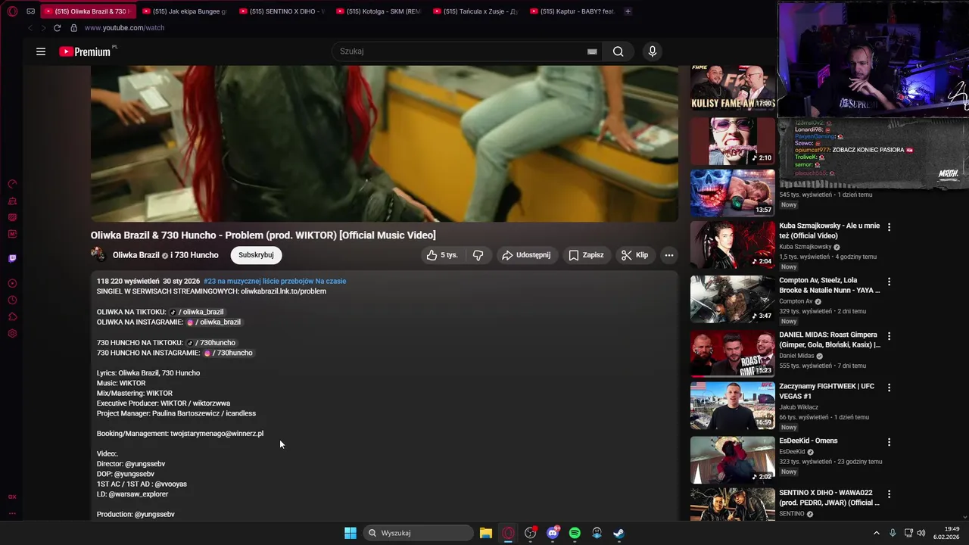Click taskbar volume speaker icon
Viewport: 969px width, 545px height.
click(921, 533)
